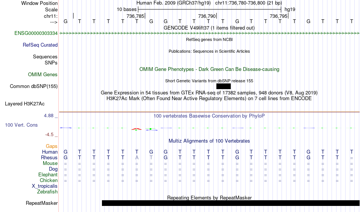Click the 4.88 PhyloP upper bound value
Image resolution: width=360 pixels, height=212 pixels.
point(49,116)
